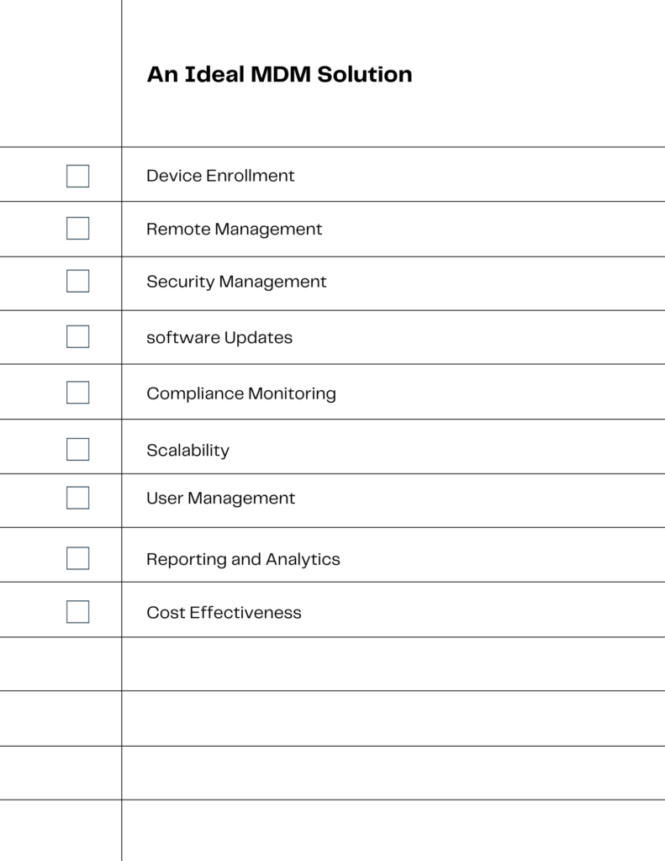Click the empty row below Cost Effectiveness
Screen dimensions: 665x861
pos(332,664)
